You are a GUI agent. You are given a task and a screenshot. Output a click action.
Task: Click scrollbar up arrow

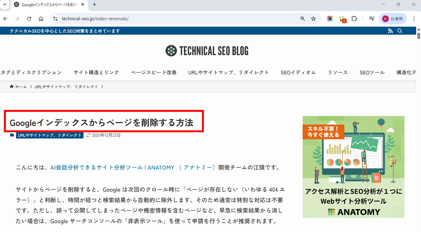click(419, 29)
